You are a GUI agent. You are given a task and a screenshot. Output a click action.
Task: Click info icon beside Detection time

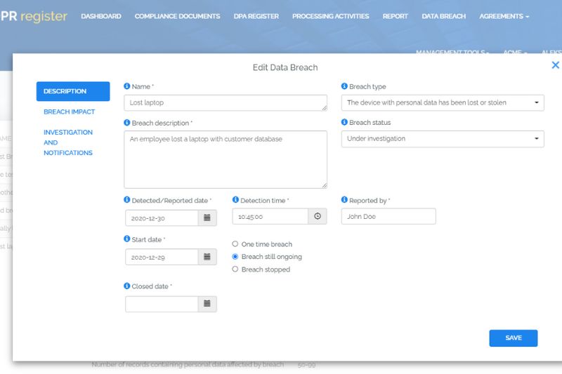[x=235, y=200]
